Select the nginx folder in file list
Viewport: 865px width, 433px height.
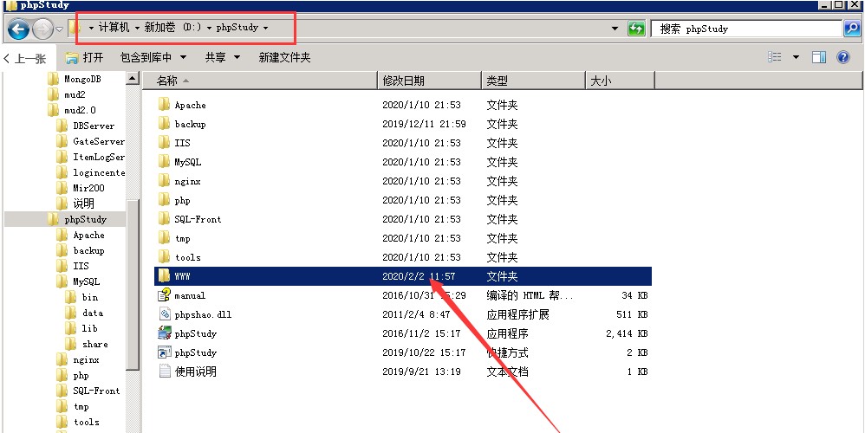tap(187, 181)
